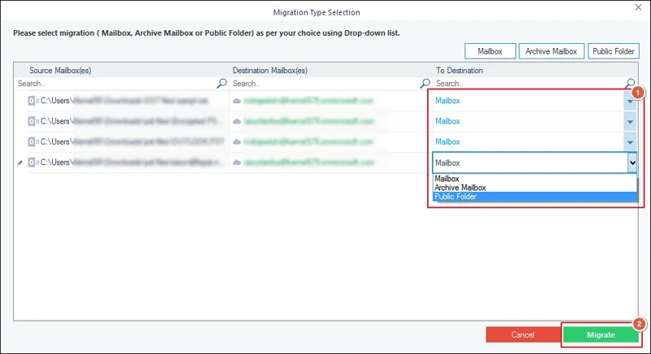Click the cloud icon in first destination row
This screenshot has height=354, width=651.
click(237, 101)
